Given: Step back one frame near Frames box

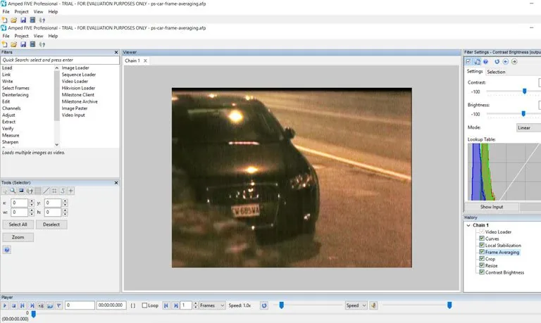Looking at the screenshot, I should (166, 305).
